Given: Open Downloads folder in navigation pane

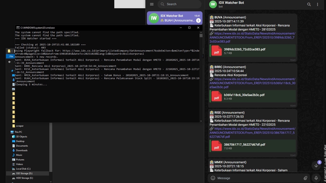Looking at the screenshot, I should [22, 150].
